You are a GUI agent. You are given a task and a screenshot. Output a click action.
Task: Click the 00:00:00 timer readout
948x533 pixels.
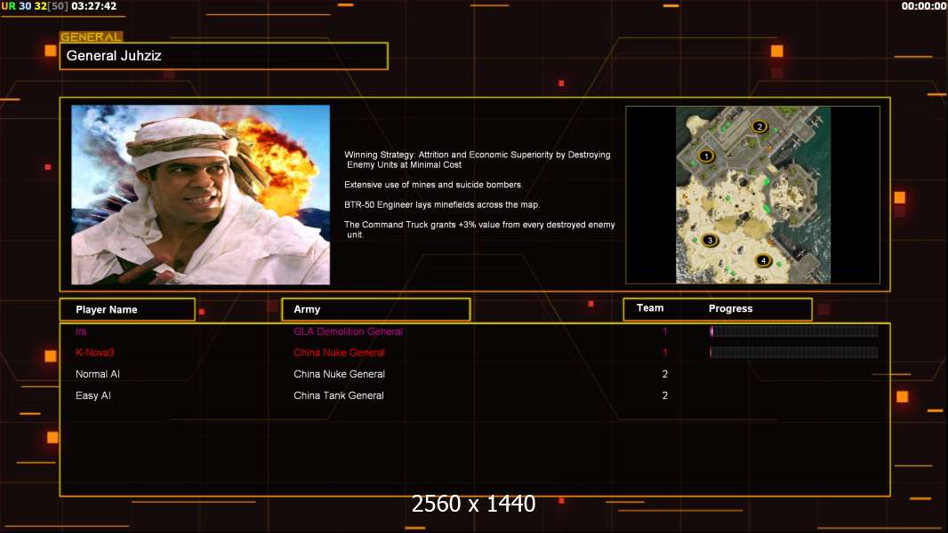pos(923,6)
